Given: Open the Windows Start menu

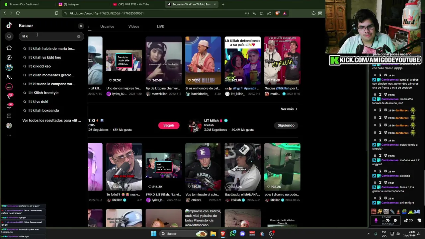Looking at the screenshot, I should (154, 234).
